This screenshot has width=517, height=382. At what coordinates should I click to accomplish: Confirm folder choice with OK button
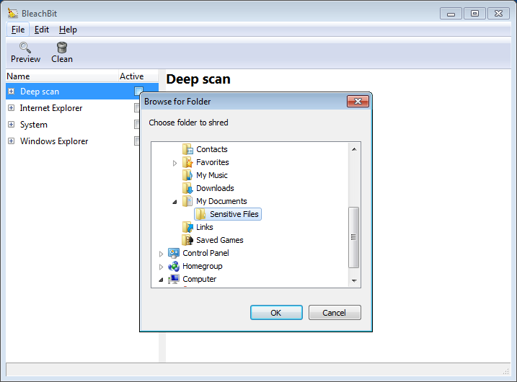(x=276, y=313)
